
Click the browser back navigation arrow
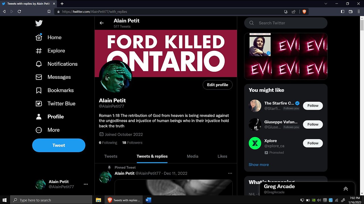4,12
